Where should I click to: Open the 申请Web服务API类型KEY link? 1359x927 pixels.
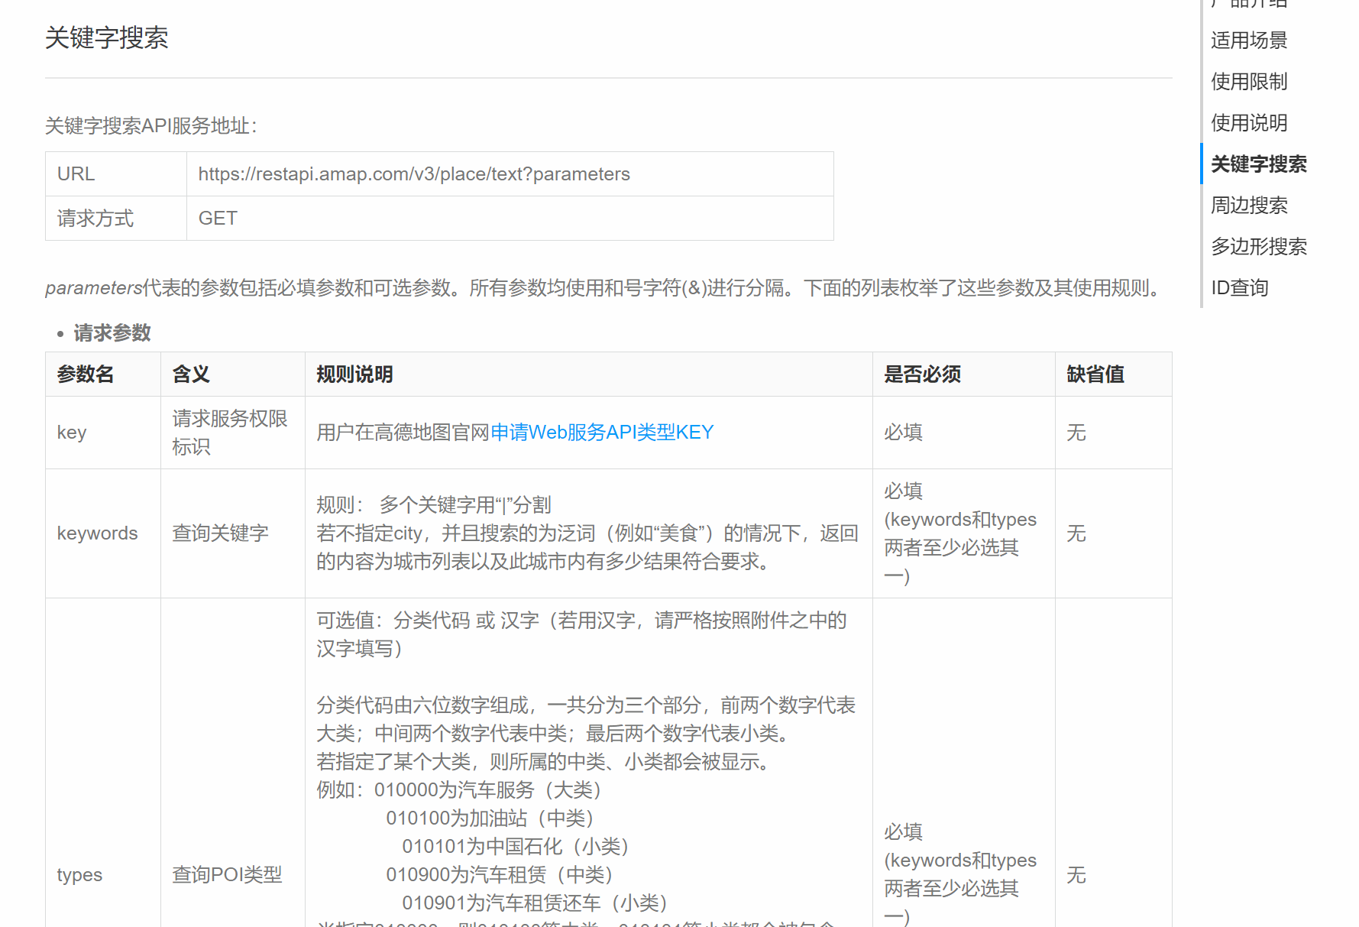[x=602, y=433]
